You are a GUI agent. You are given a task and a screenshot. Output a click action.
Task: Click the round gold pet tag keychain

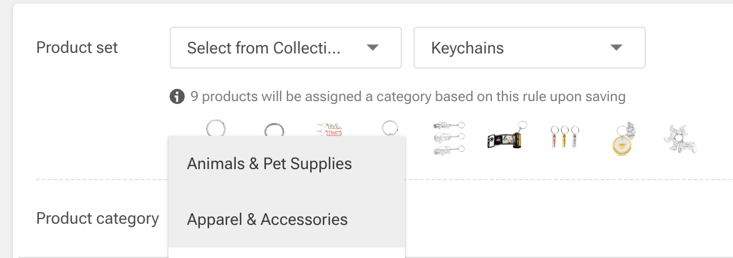pos(622,139)
